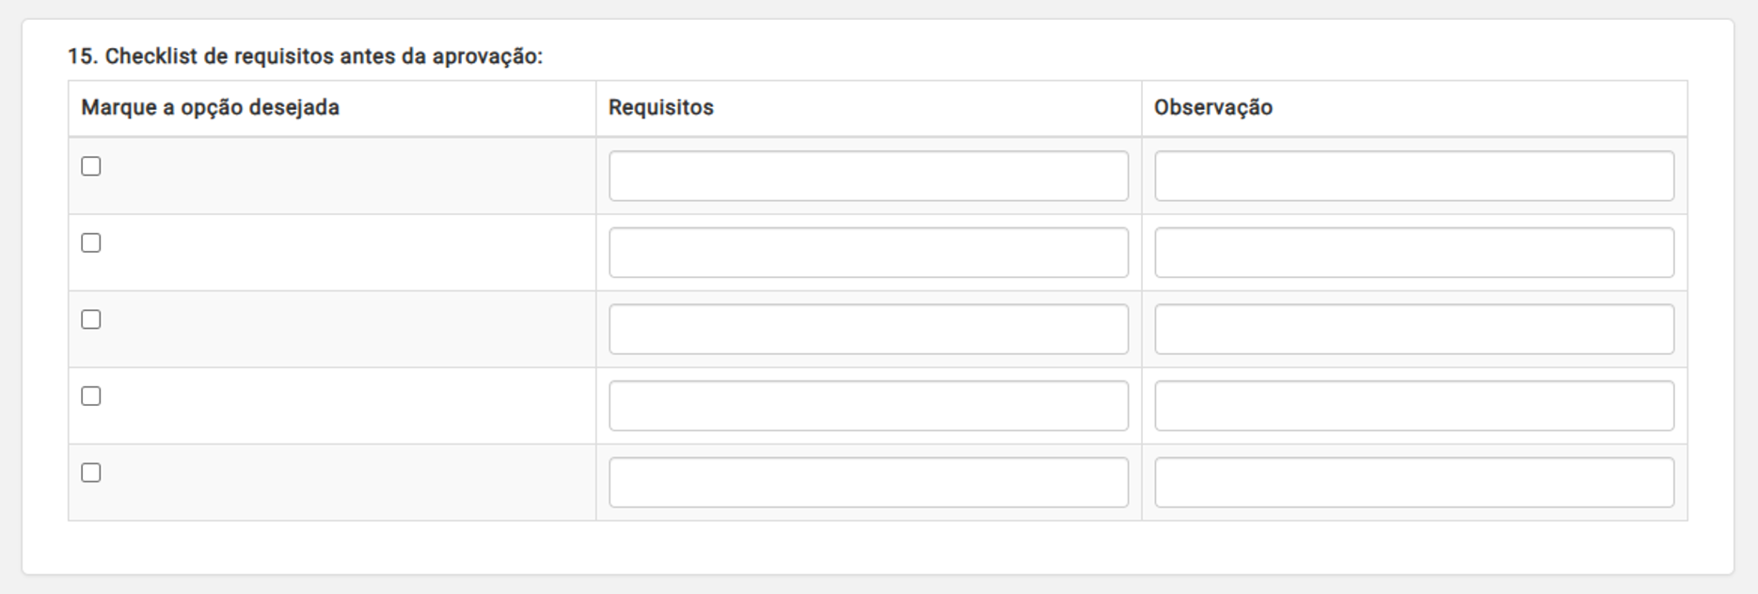The image size is (1758, 594).
Task: Focus the first row Requisitos field
Action: point(868,176)
